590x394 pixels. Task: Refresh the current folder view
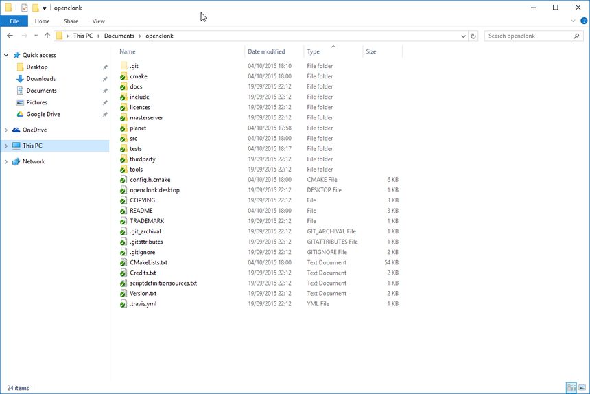point(473,36)
